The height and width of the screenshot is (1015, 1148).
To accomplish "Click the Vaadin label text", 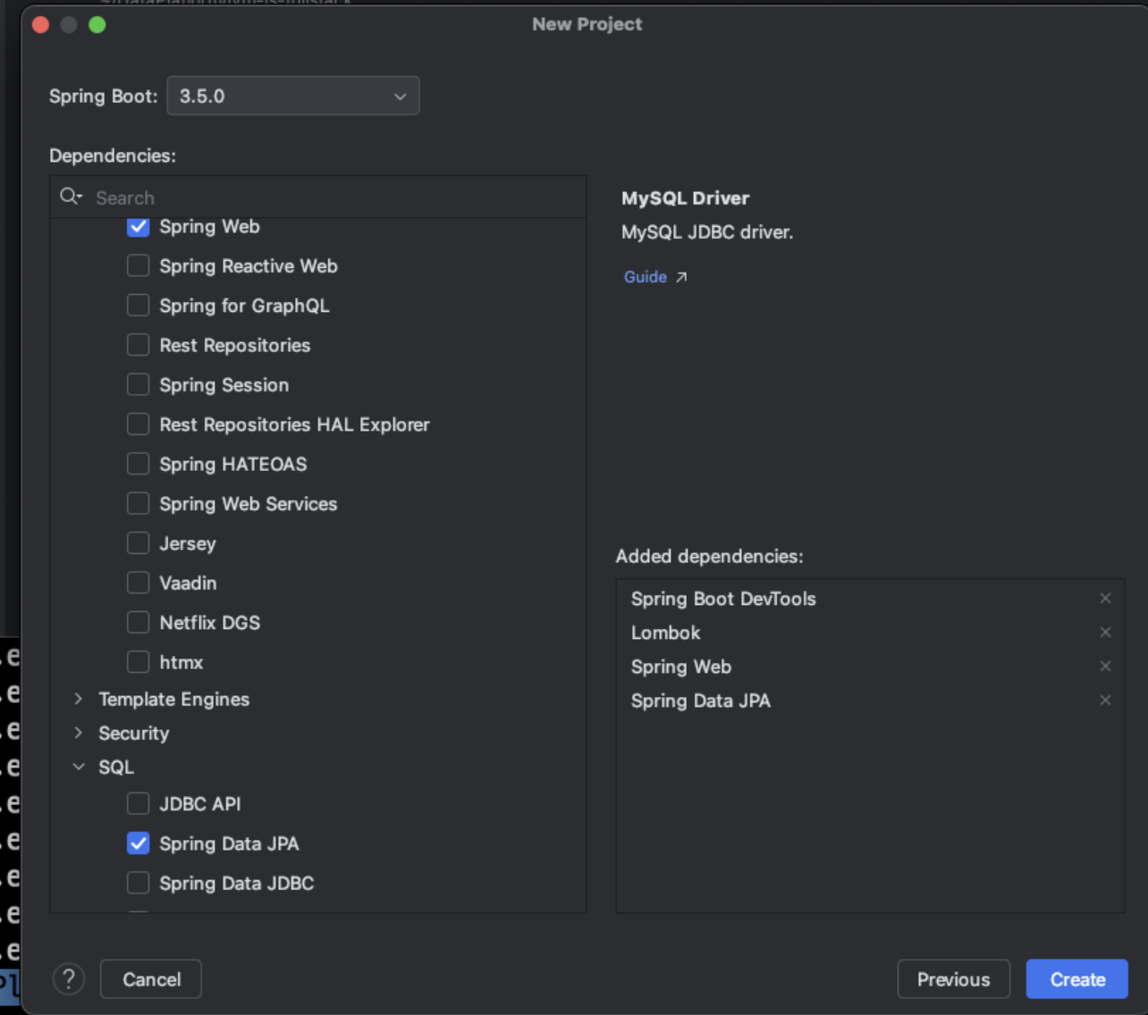I will click(x=188, y=583).
